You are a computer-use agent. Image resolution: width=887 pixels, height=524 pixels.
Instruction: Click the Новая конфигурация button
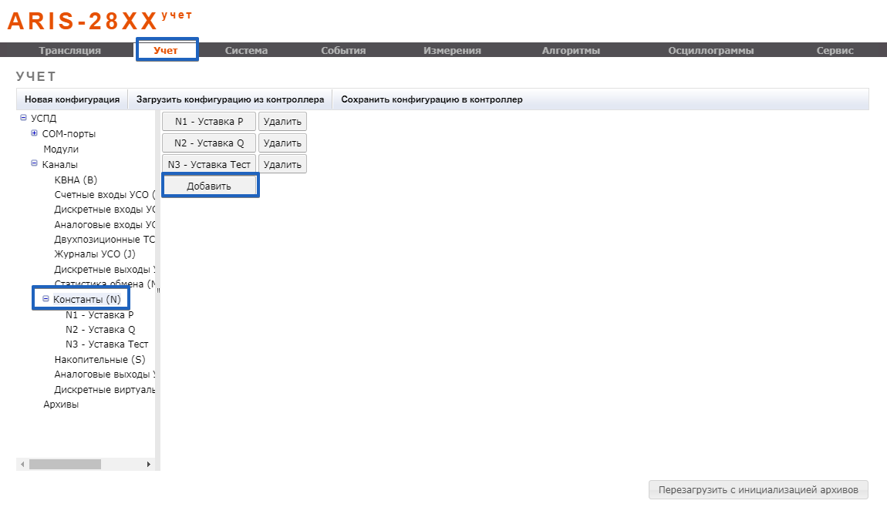pos(72,99)
